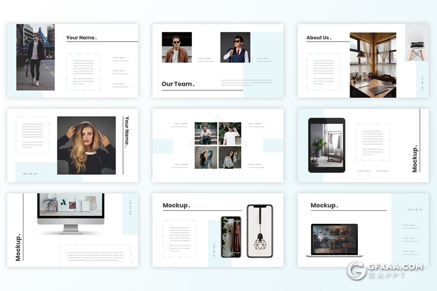This screenshot has height=291, width=437.
Task: Select the bottom-right photo in four-photo team grid
Action: pos(230,157)
